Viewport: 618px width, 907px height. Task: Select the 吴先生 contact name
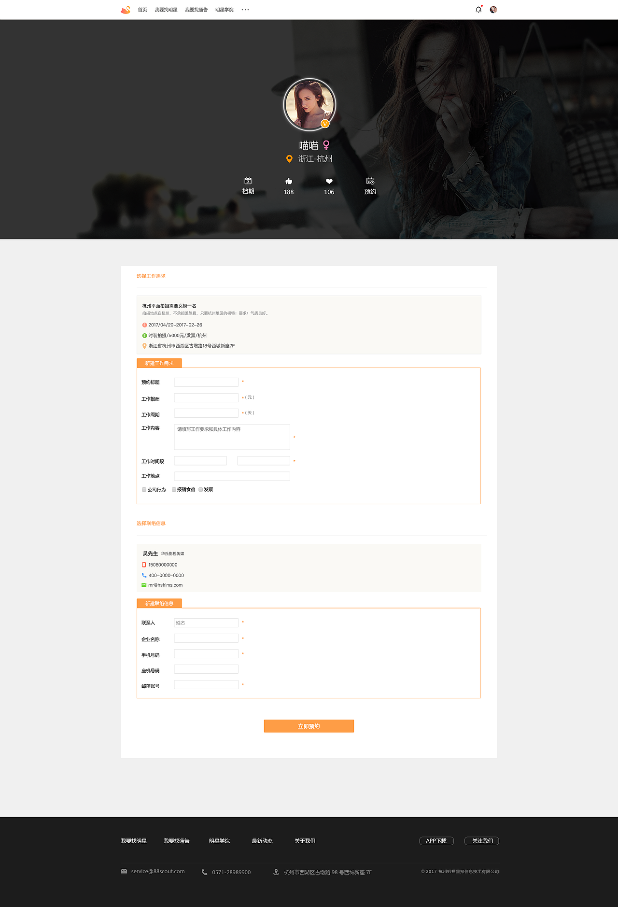pyautogui.click(x=150, y=553)
